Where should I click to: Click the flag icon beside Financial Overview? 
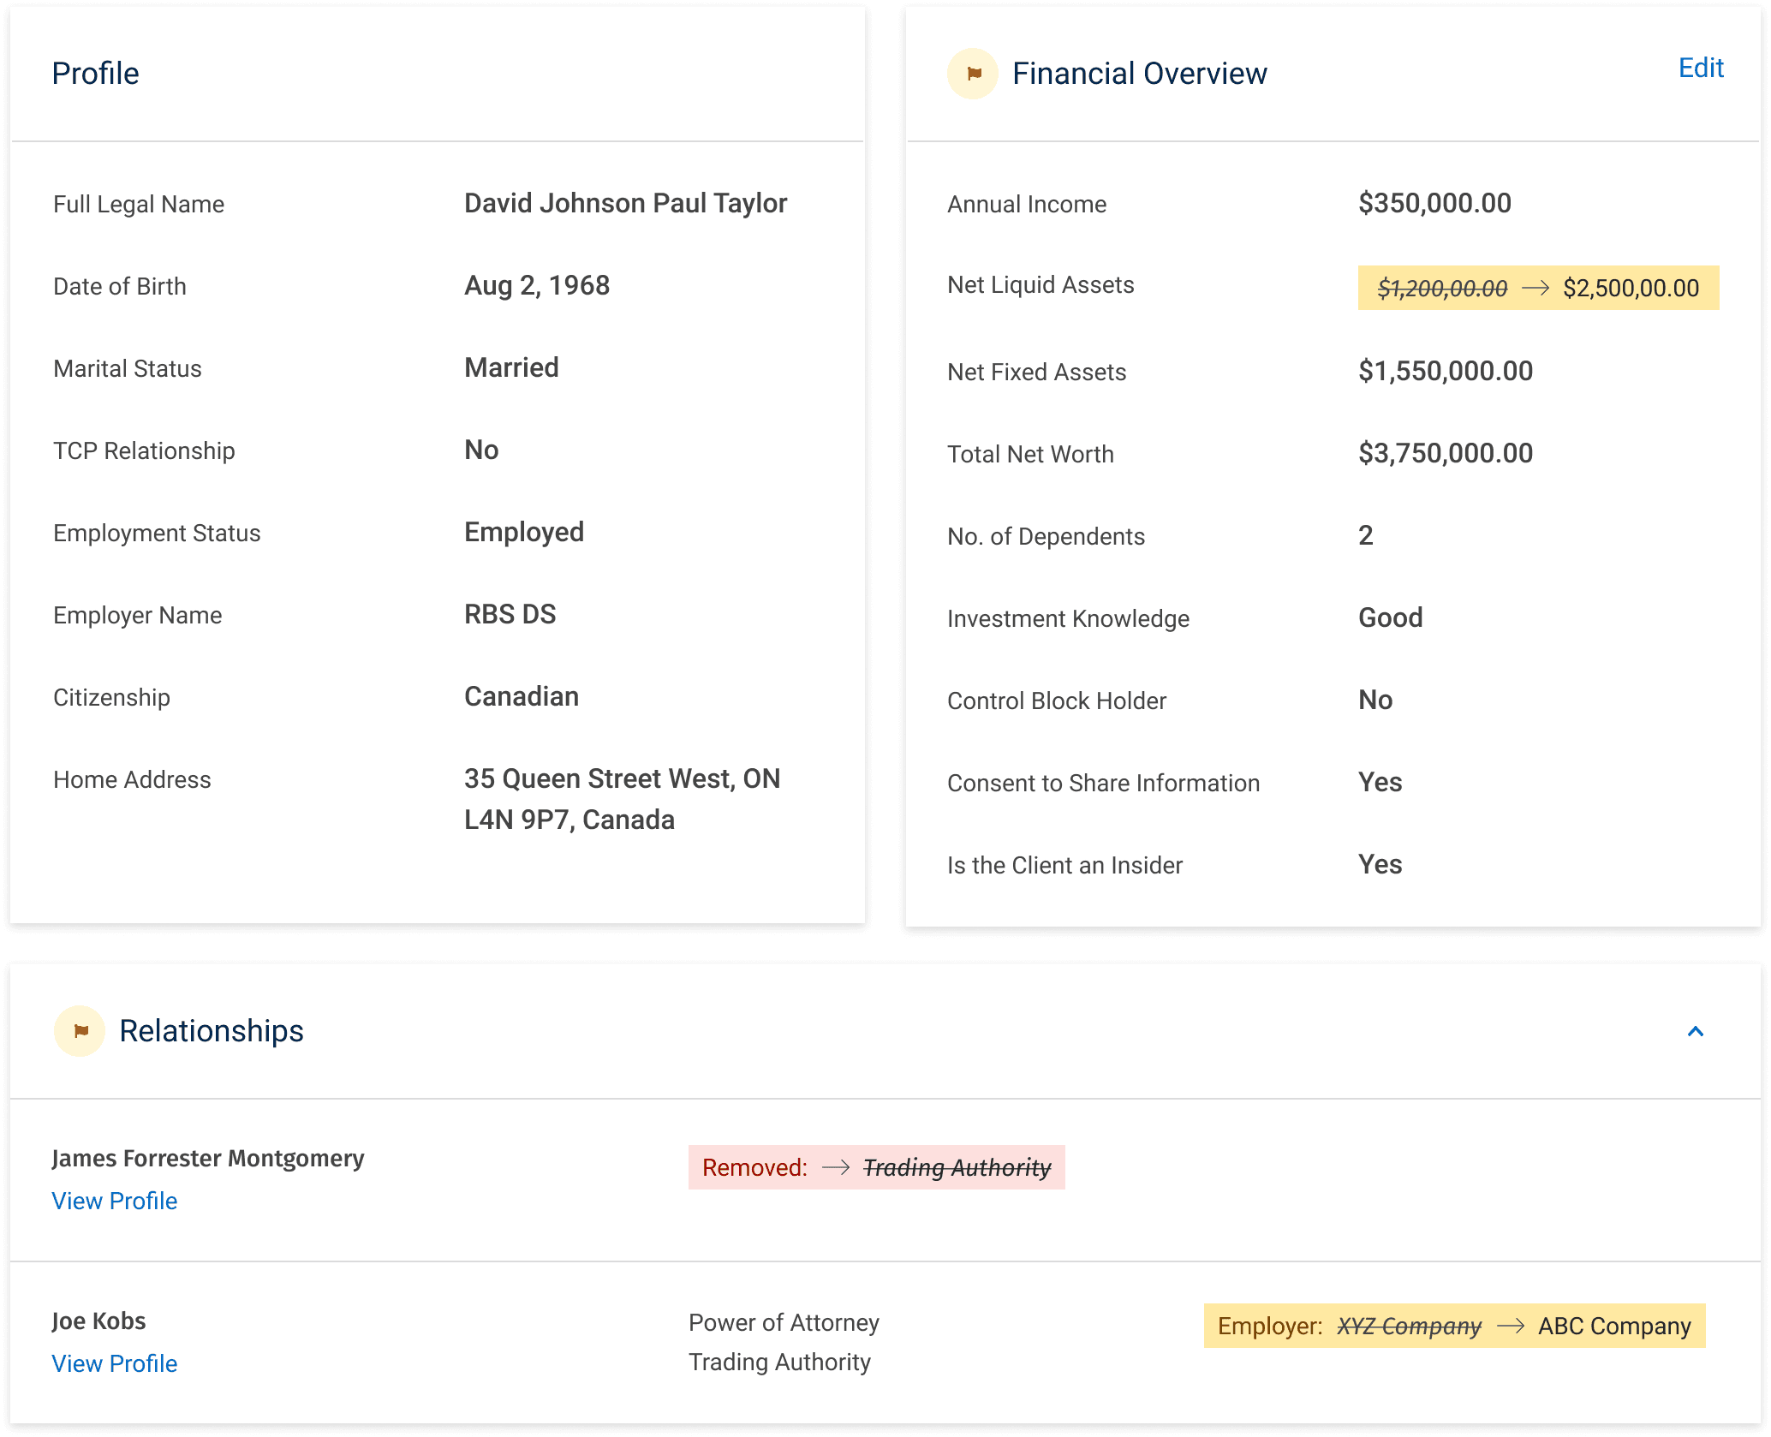point(972,74)
